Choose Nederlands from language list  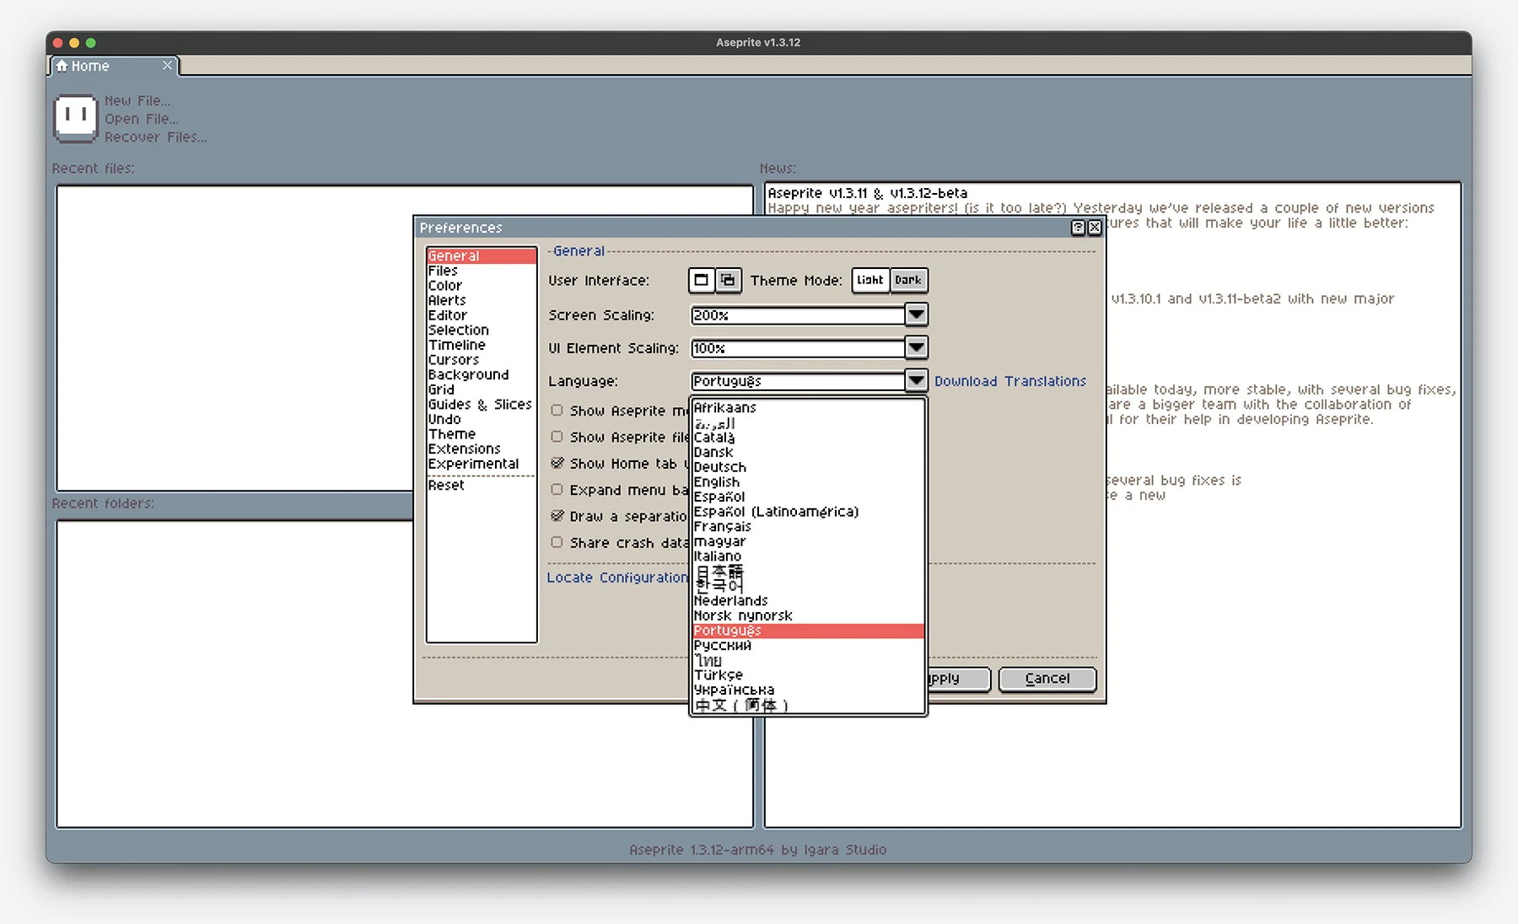pos(808,601)
